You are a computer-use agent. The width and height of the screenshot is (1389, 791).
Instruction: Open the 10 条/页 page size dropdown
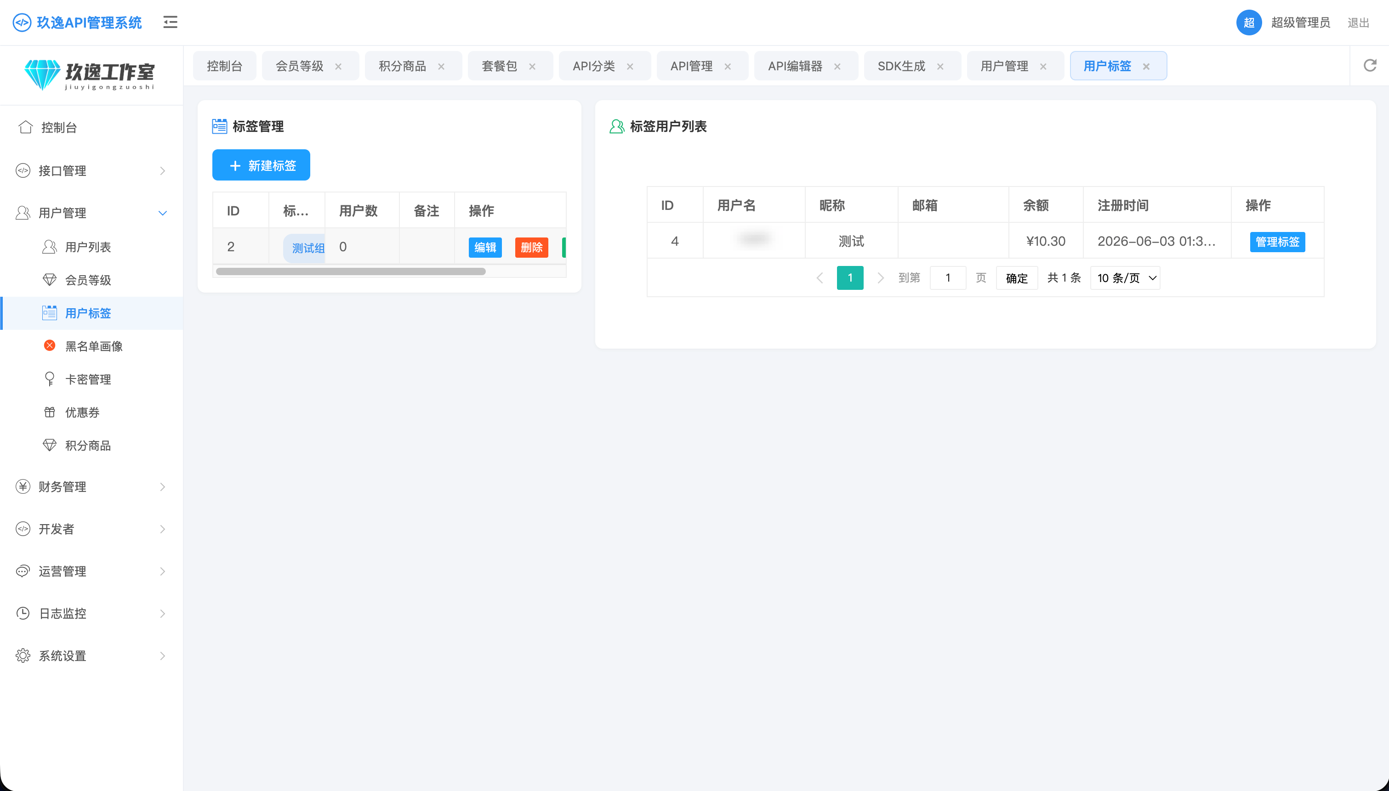1125,277
